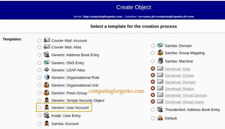Select the Default template radio button
This screenshot has height=129, width=225.
click(x=153, y=118)
